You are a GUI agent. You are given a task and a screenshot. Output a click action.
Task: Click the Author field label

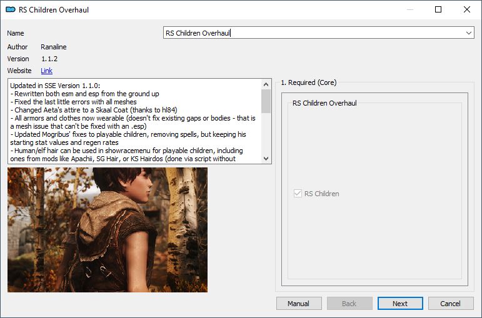click(18, 47)
